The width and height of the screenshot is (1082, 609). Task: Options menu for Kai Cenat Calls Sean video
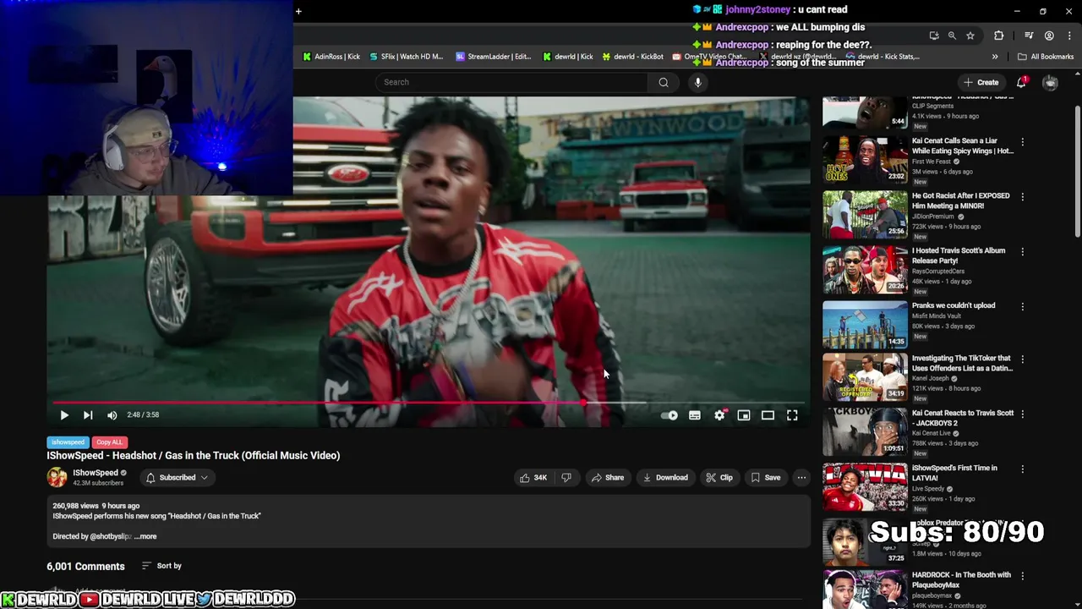(1023, 142)
